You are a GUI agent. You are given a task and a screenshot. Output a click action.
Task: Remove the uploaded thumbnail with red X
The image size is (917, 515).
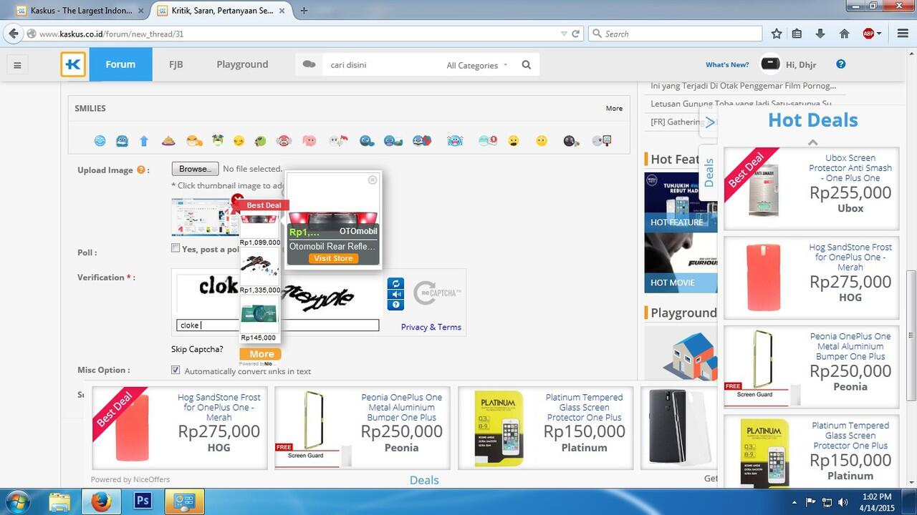(x=237, y=200)
